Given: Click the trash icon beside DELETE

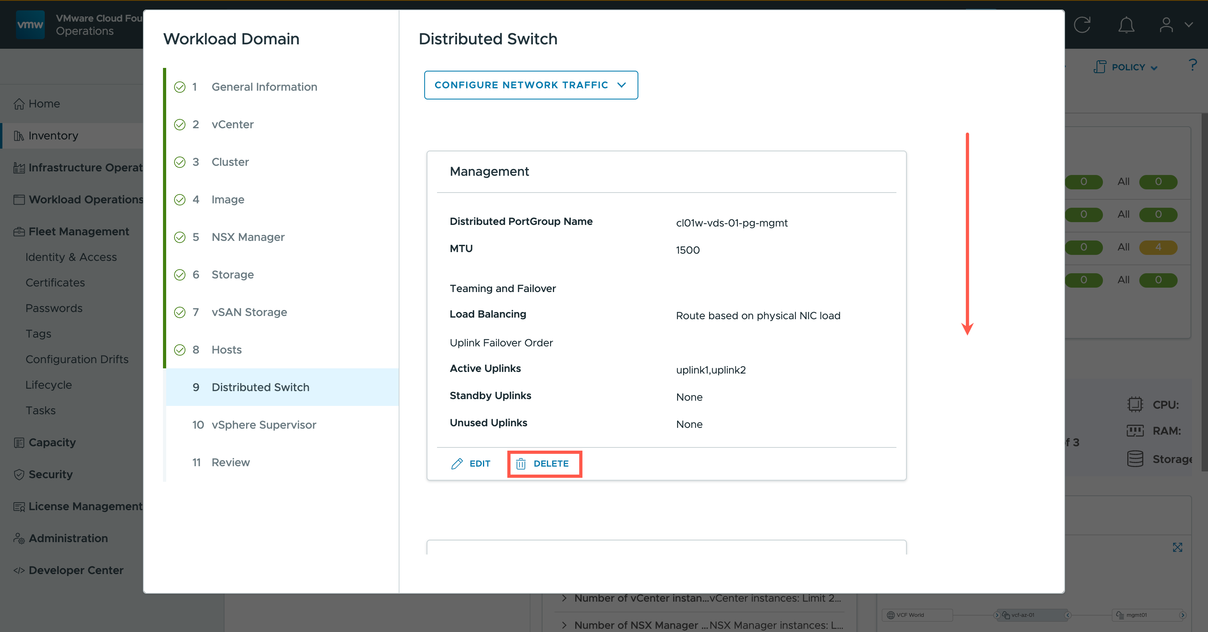Looking at the screenshot, I should click(x=521, y=464).
